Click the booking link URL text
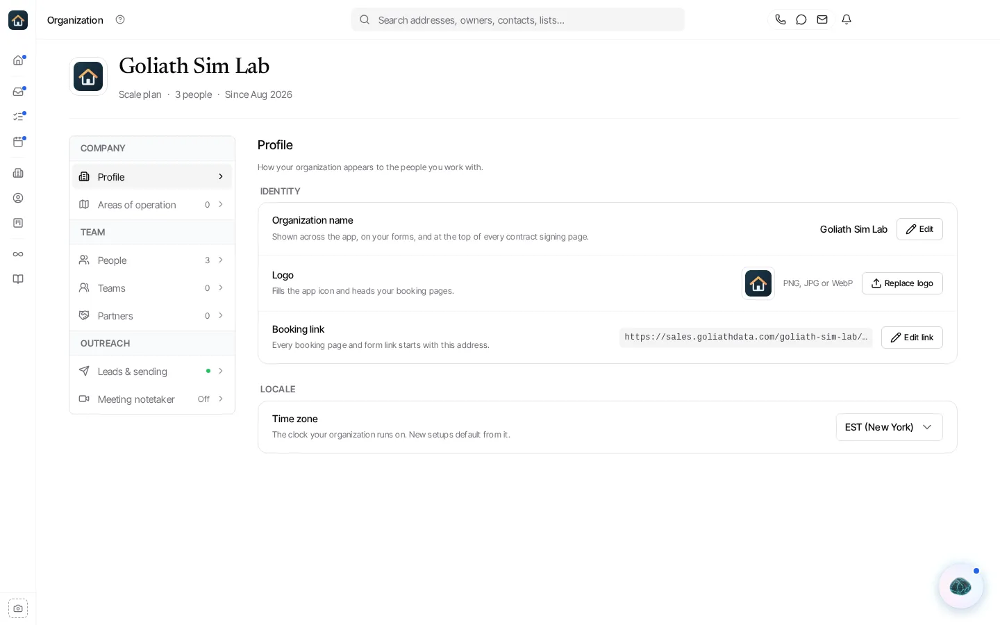 coord(746,337)
